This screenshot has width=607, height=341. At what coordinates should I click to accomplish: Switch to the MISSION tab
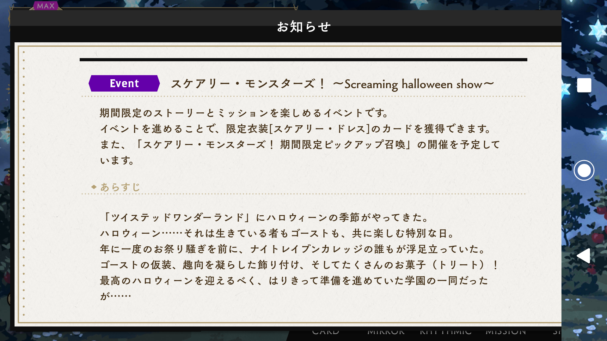pyautogui.click(x=506, y=332)
